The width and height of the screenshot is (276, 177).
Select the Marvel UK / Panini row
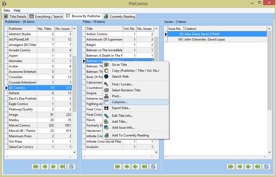point(38,131)
